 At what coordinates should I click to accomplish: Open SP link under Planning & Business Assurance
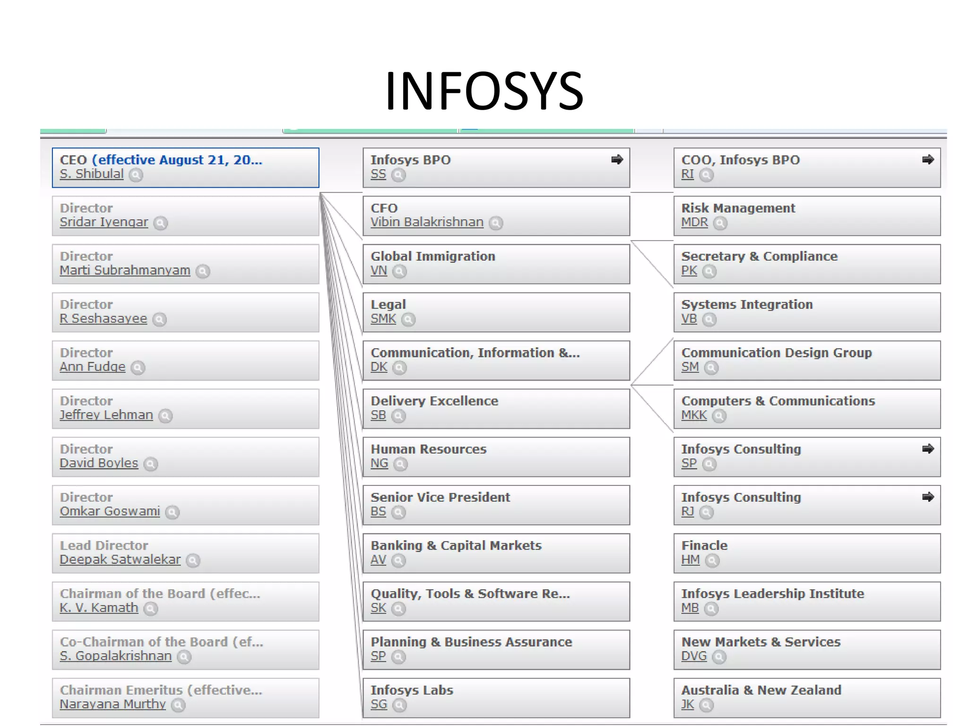pyautogui.click(x=378, y=656)
